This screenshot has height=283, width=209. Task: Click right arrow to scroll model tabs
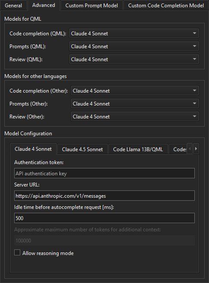196,149
